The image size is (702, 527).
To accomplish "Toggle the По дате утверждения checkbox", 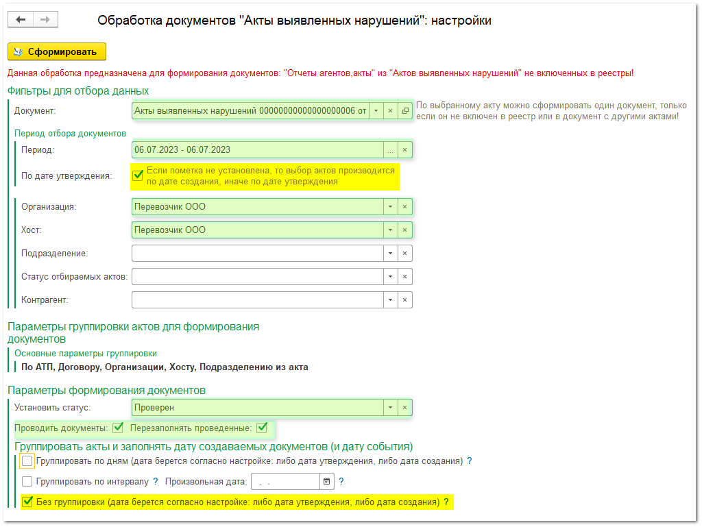I will coord(136,175).
